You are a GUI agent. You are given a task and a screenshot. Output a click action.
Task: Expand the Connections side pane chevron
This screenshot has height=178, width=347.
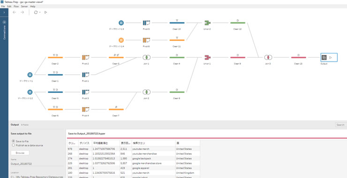(x=4, y=12)
